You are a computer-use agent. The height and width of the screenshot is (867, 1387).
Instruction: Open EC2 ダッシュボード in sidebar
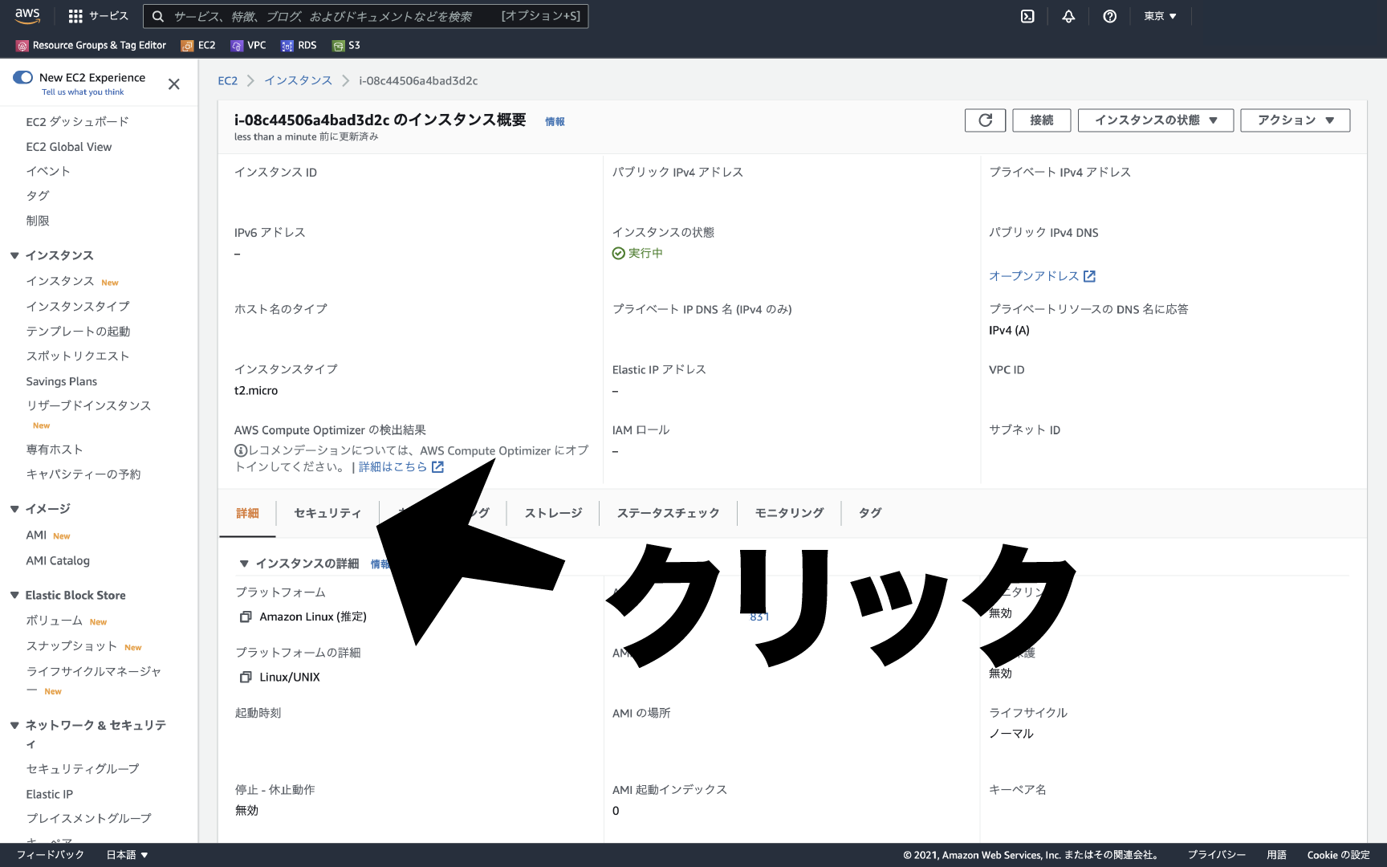tap(77, 122)
